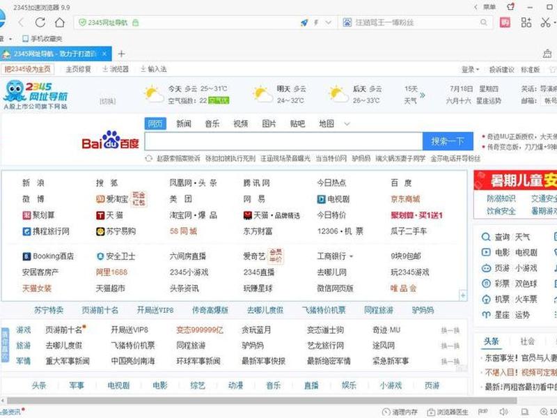
Task: Click the scissors screenshot tool
Action: coord(545,22)
